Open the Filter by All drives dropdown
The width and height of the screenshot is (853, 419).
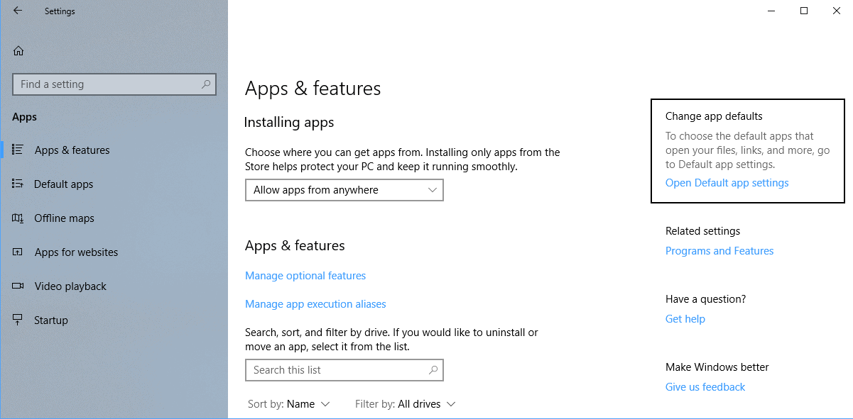click(x=406, y=404)
